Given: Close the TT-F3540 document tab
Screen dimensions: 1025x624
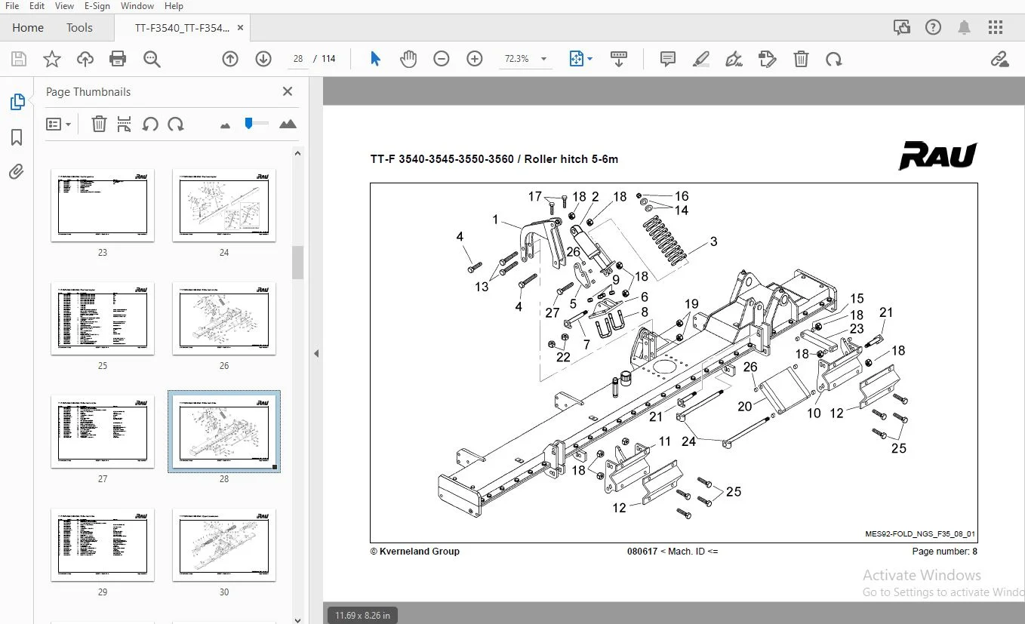Looking at the screenshot, I should pos(241,27).
